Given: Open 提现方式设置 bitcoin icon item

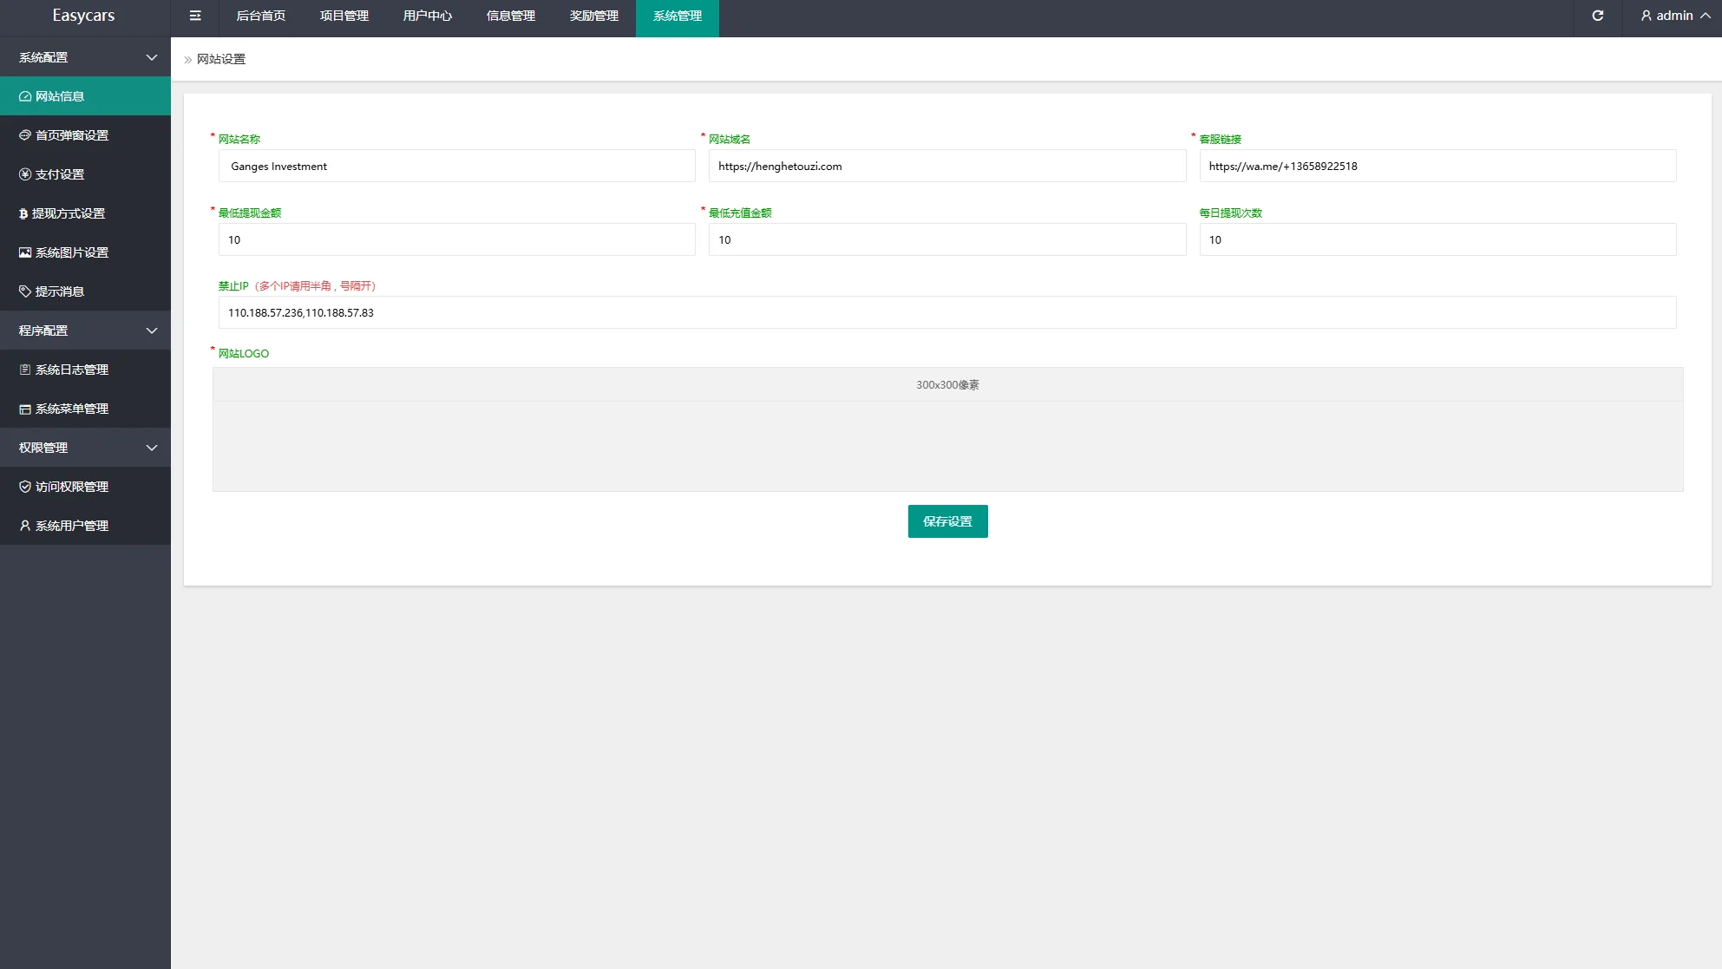Looking at the screenshot, I should pos(69,213).
